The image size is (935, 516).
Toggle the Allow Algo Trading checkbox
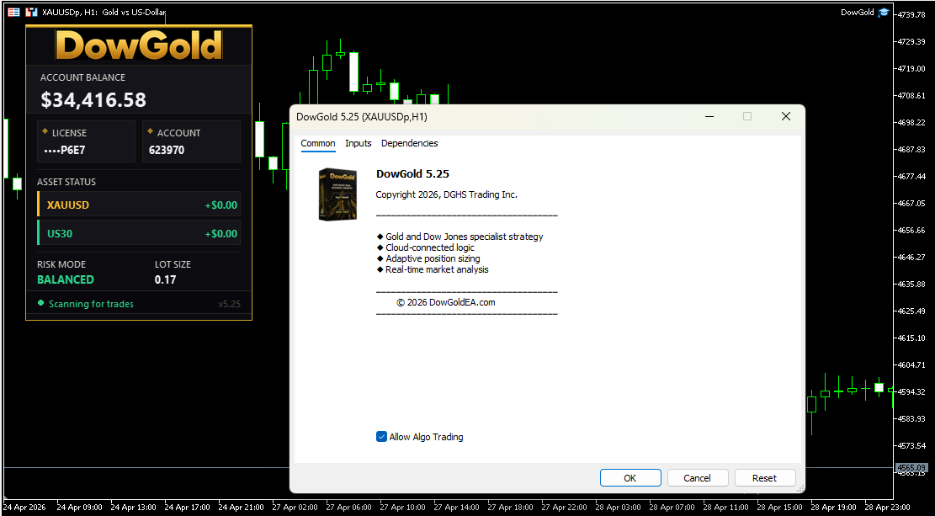(x=381, y=437)
